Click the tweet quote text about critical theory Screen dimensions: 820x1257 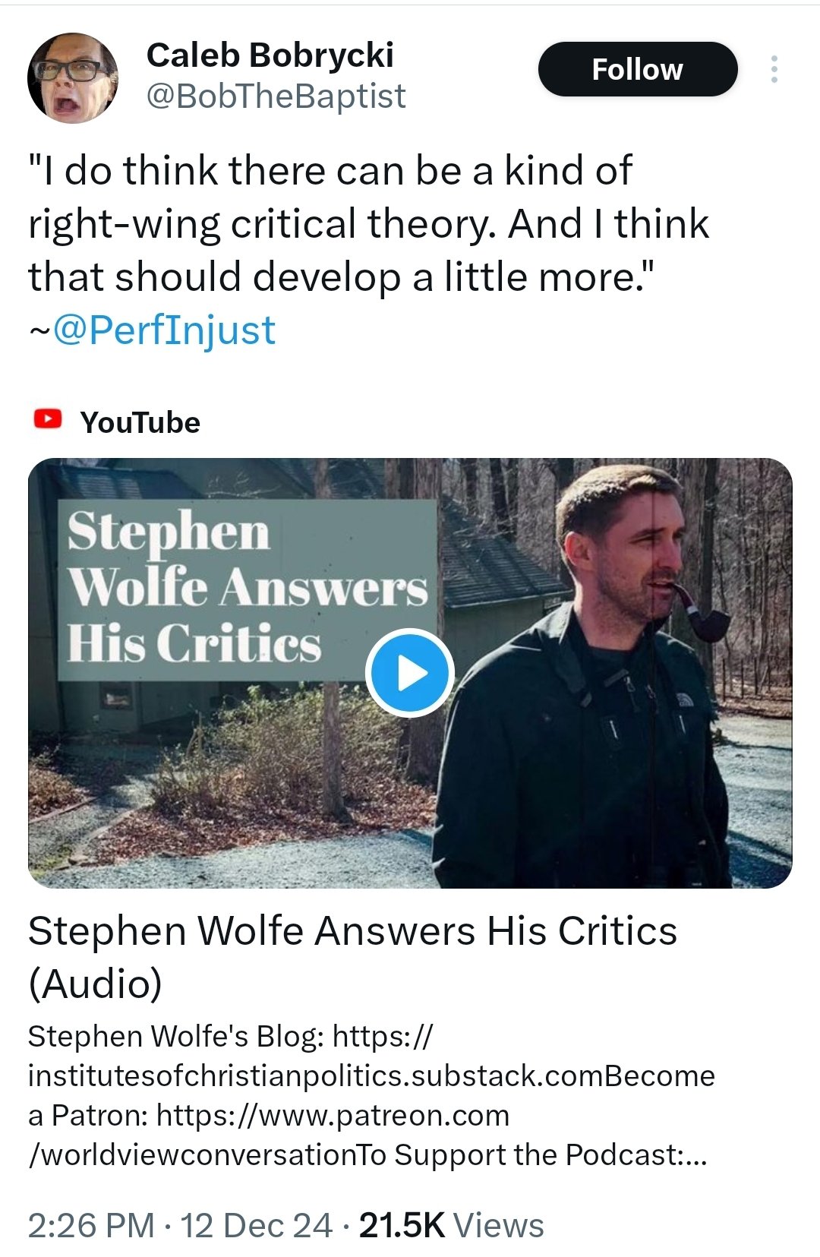pos(368,223)
